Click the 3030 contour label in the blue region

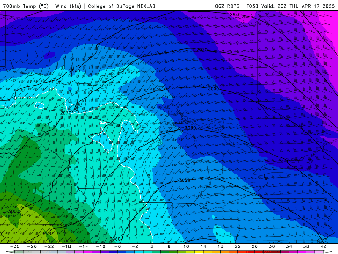(x=191, y=128)
